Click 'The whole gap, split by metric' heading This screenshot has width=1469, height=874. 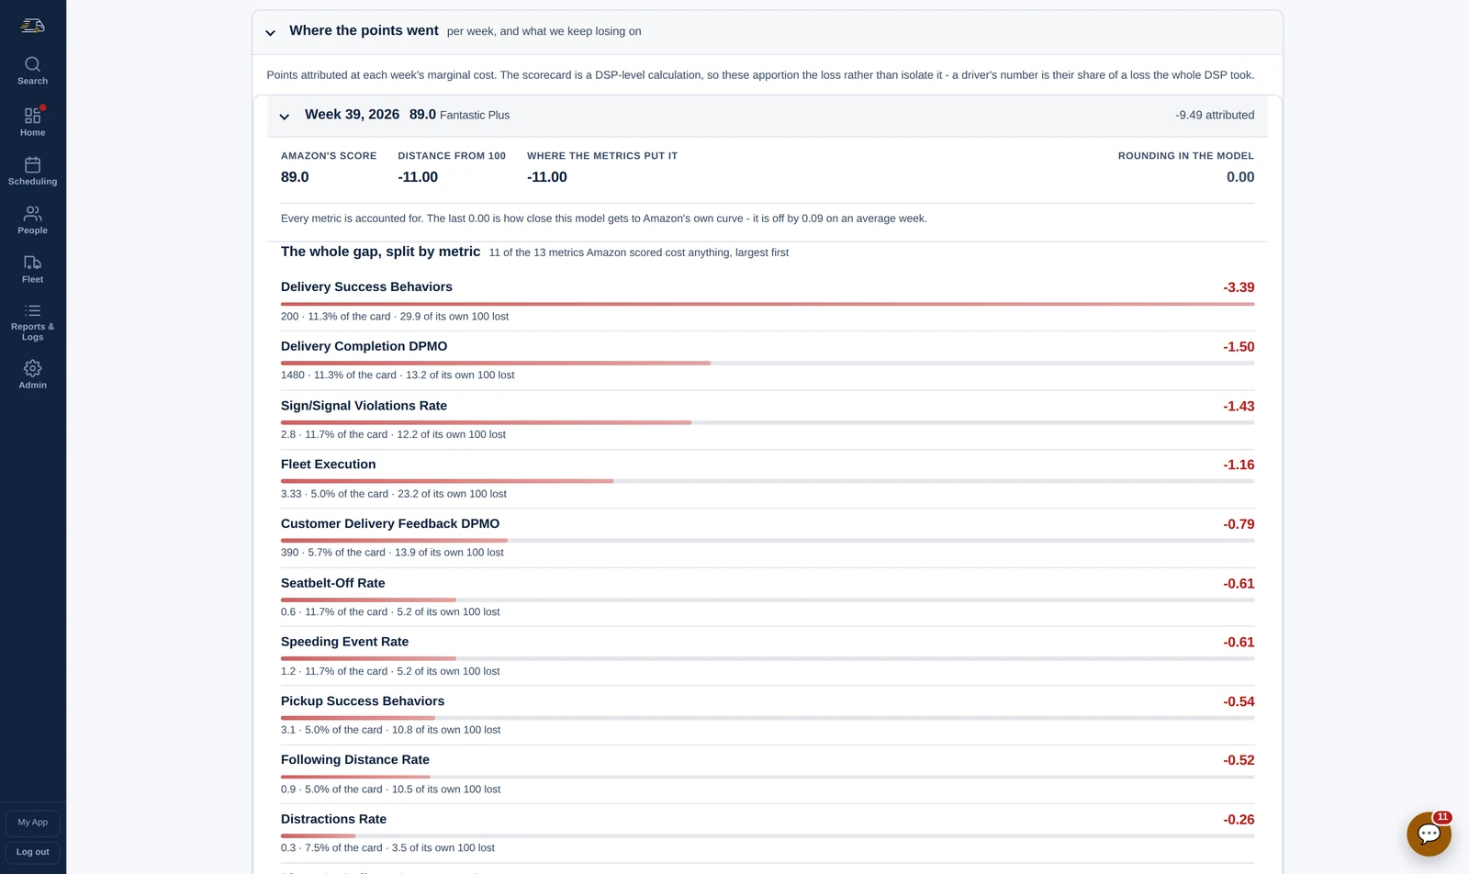click(380, 252)
